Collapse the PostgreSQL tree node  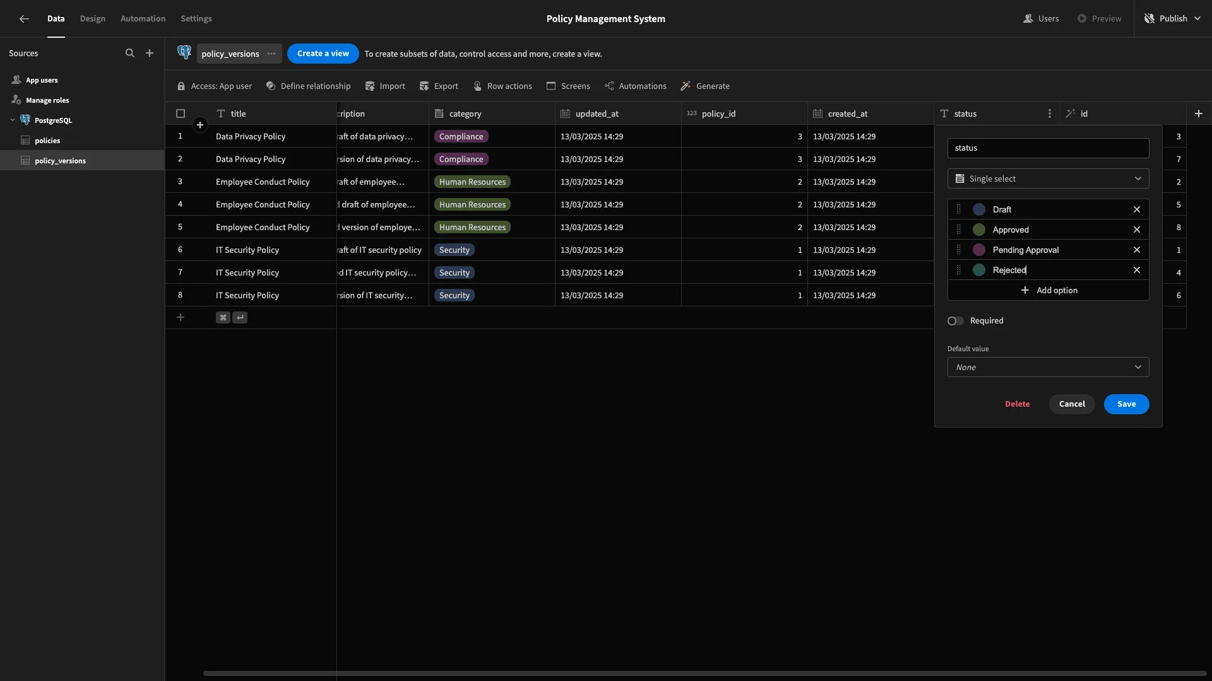pyautogui.click(x=13, y=120)
